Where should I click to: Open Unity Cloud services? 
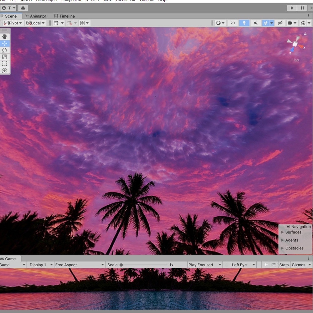(23, 8)
